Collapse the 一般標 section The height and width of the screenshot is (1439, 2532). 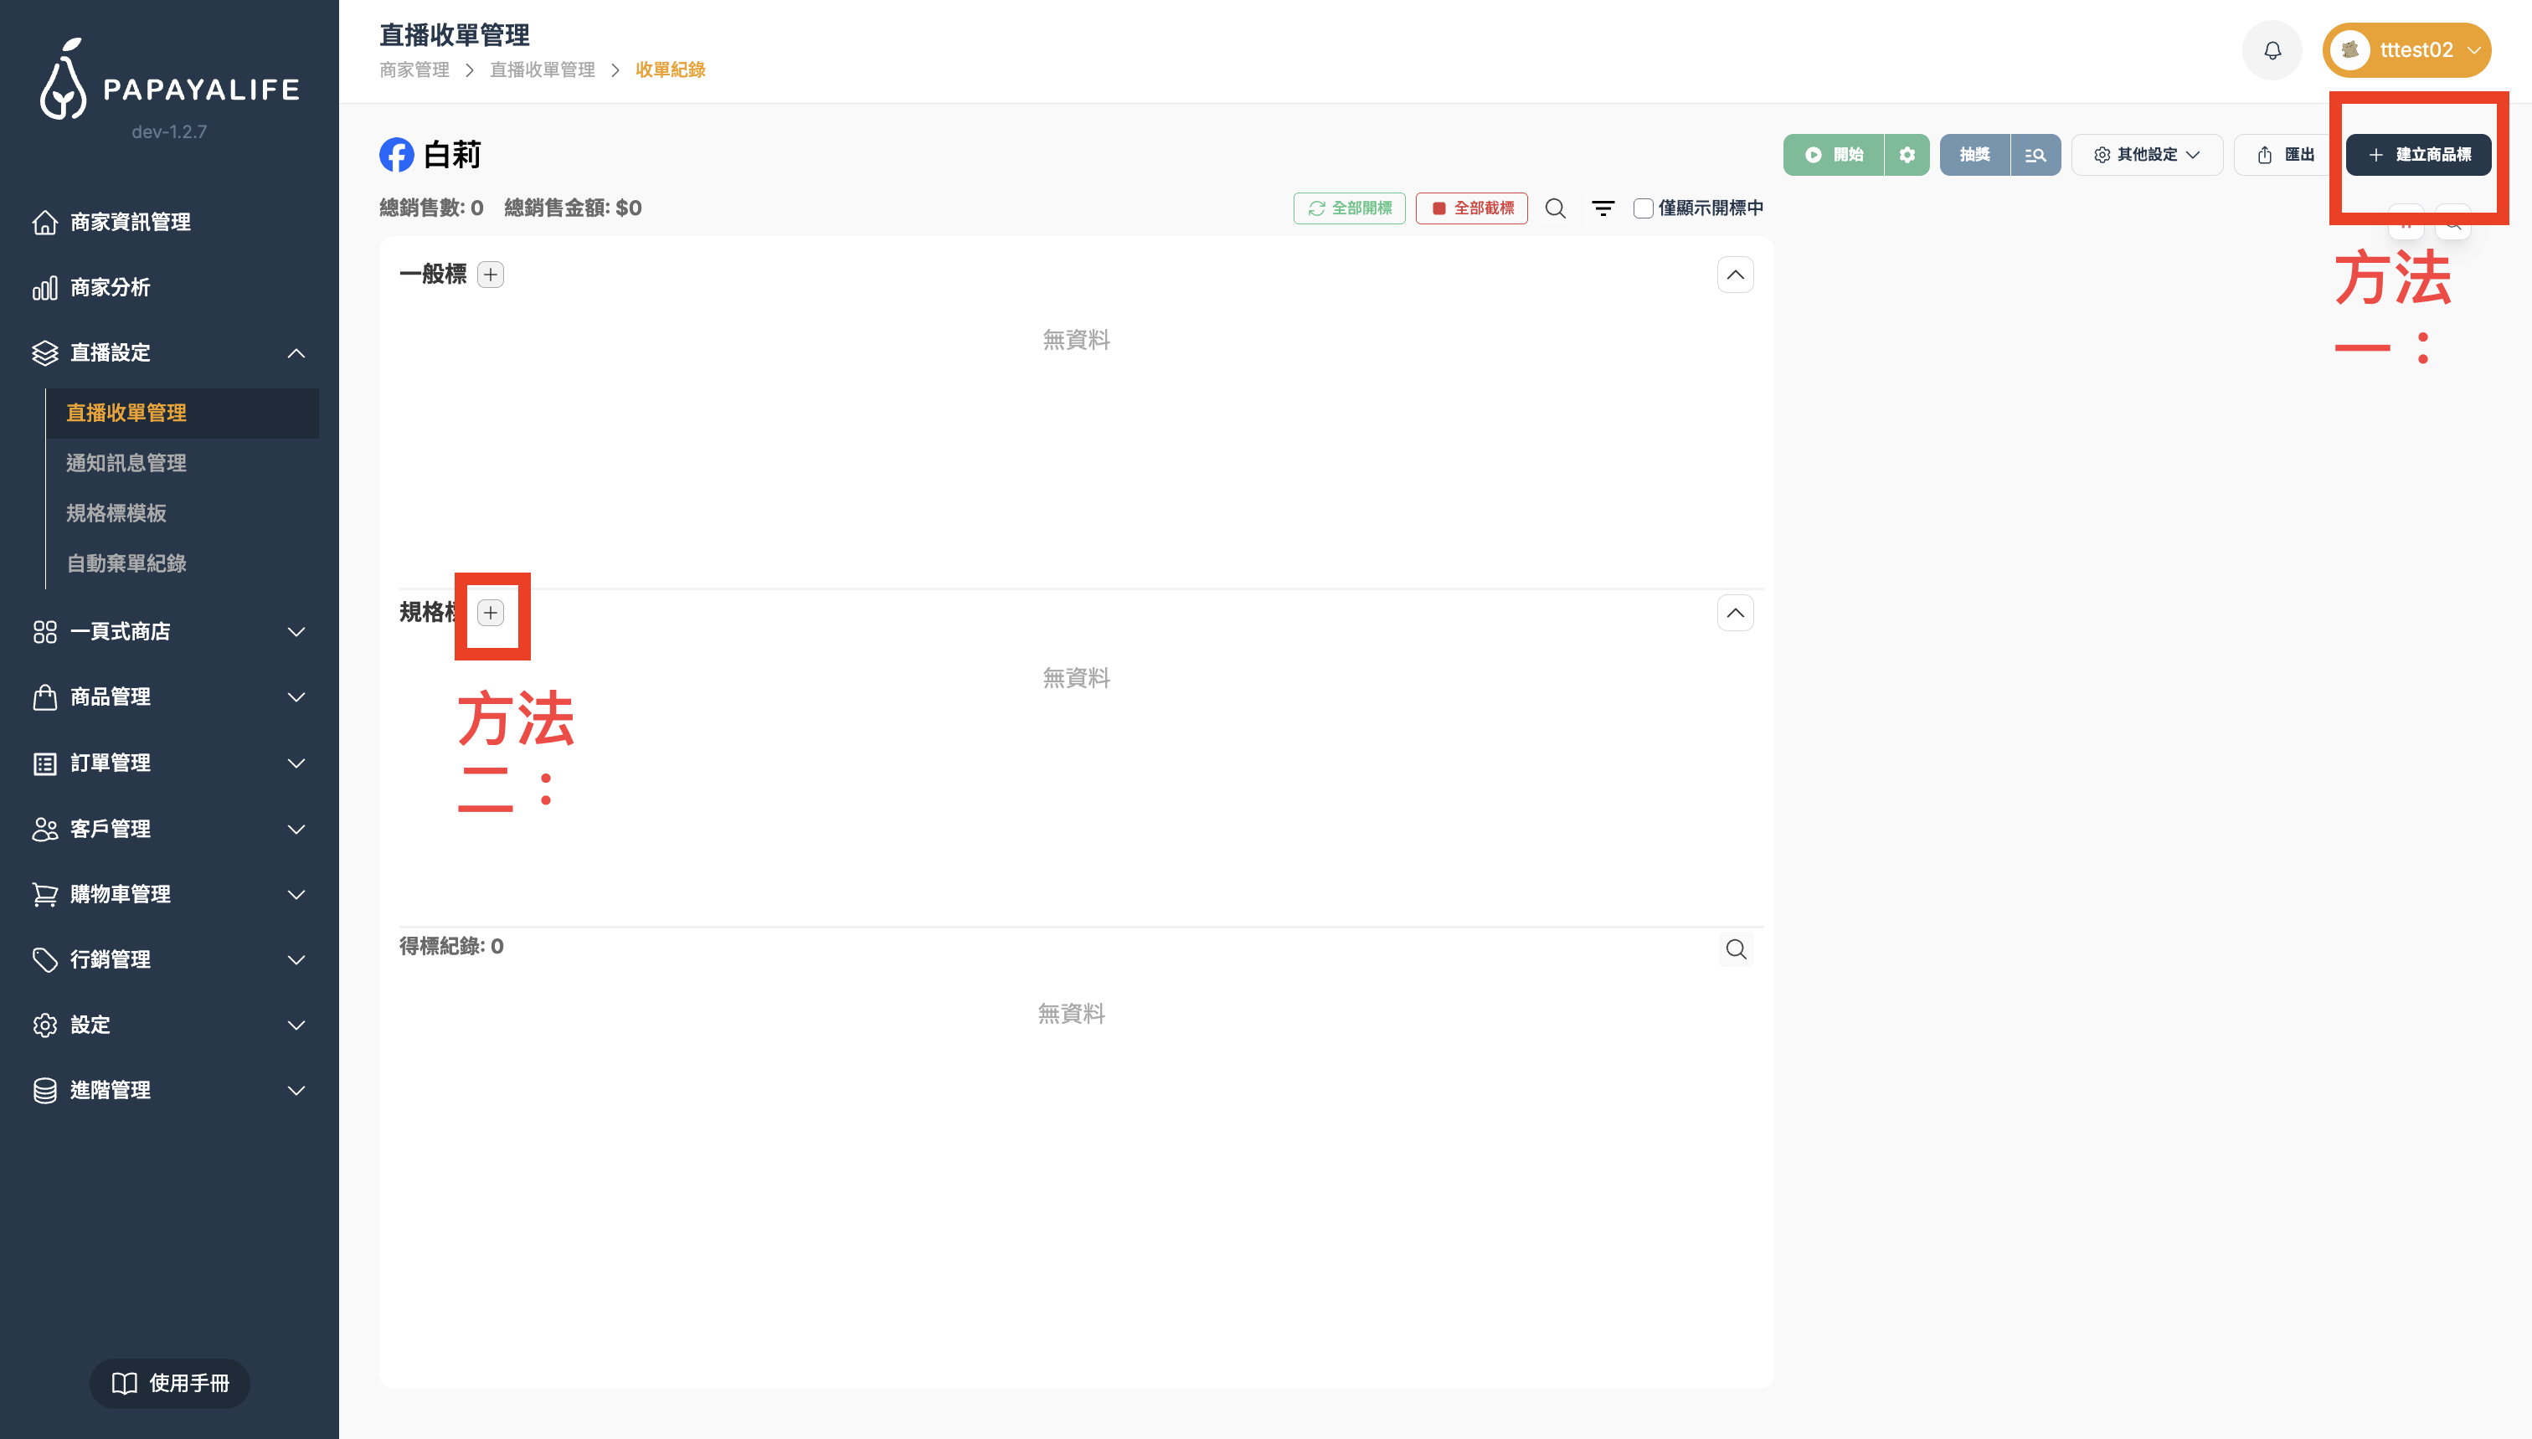(x=1734, y=275)
